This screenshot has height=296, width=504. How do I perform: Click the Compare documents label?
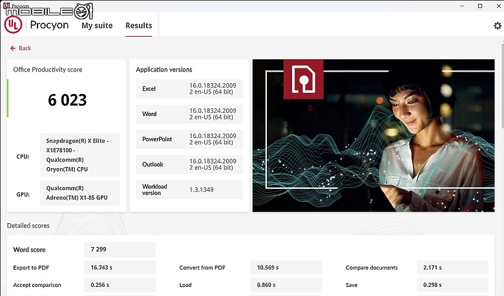(x=372, y=268)
